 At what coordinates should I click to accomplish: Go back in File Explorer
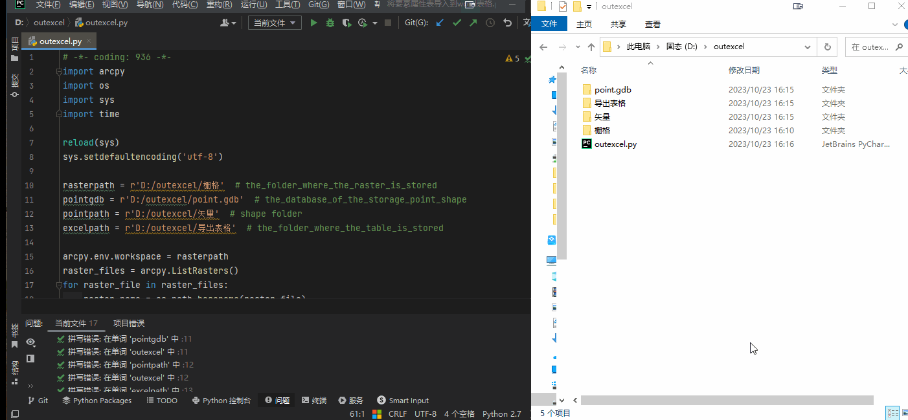point(543,47)
